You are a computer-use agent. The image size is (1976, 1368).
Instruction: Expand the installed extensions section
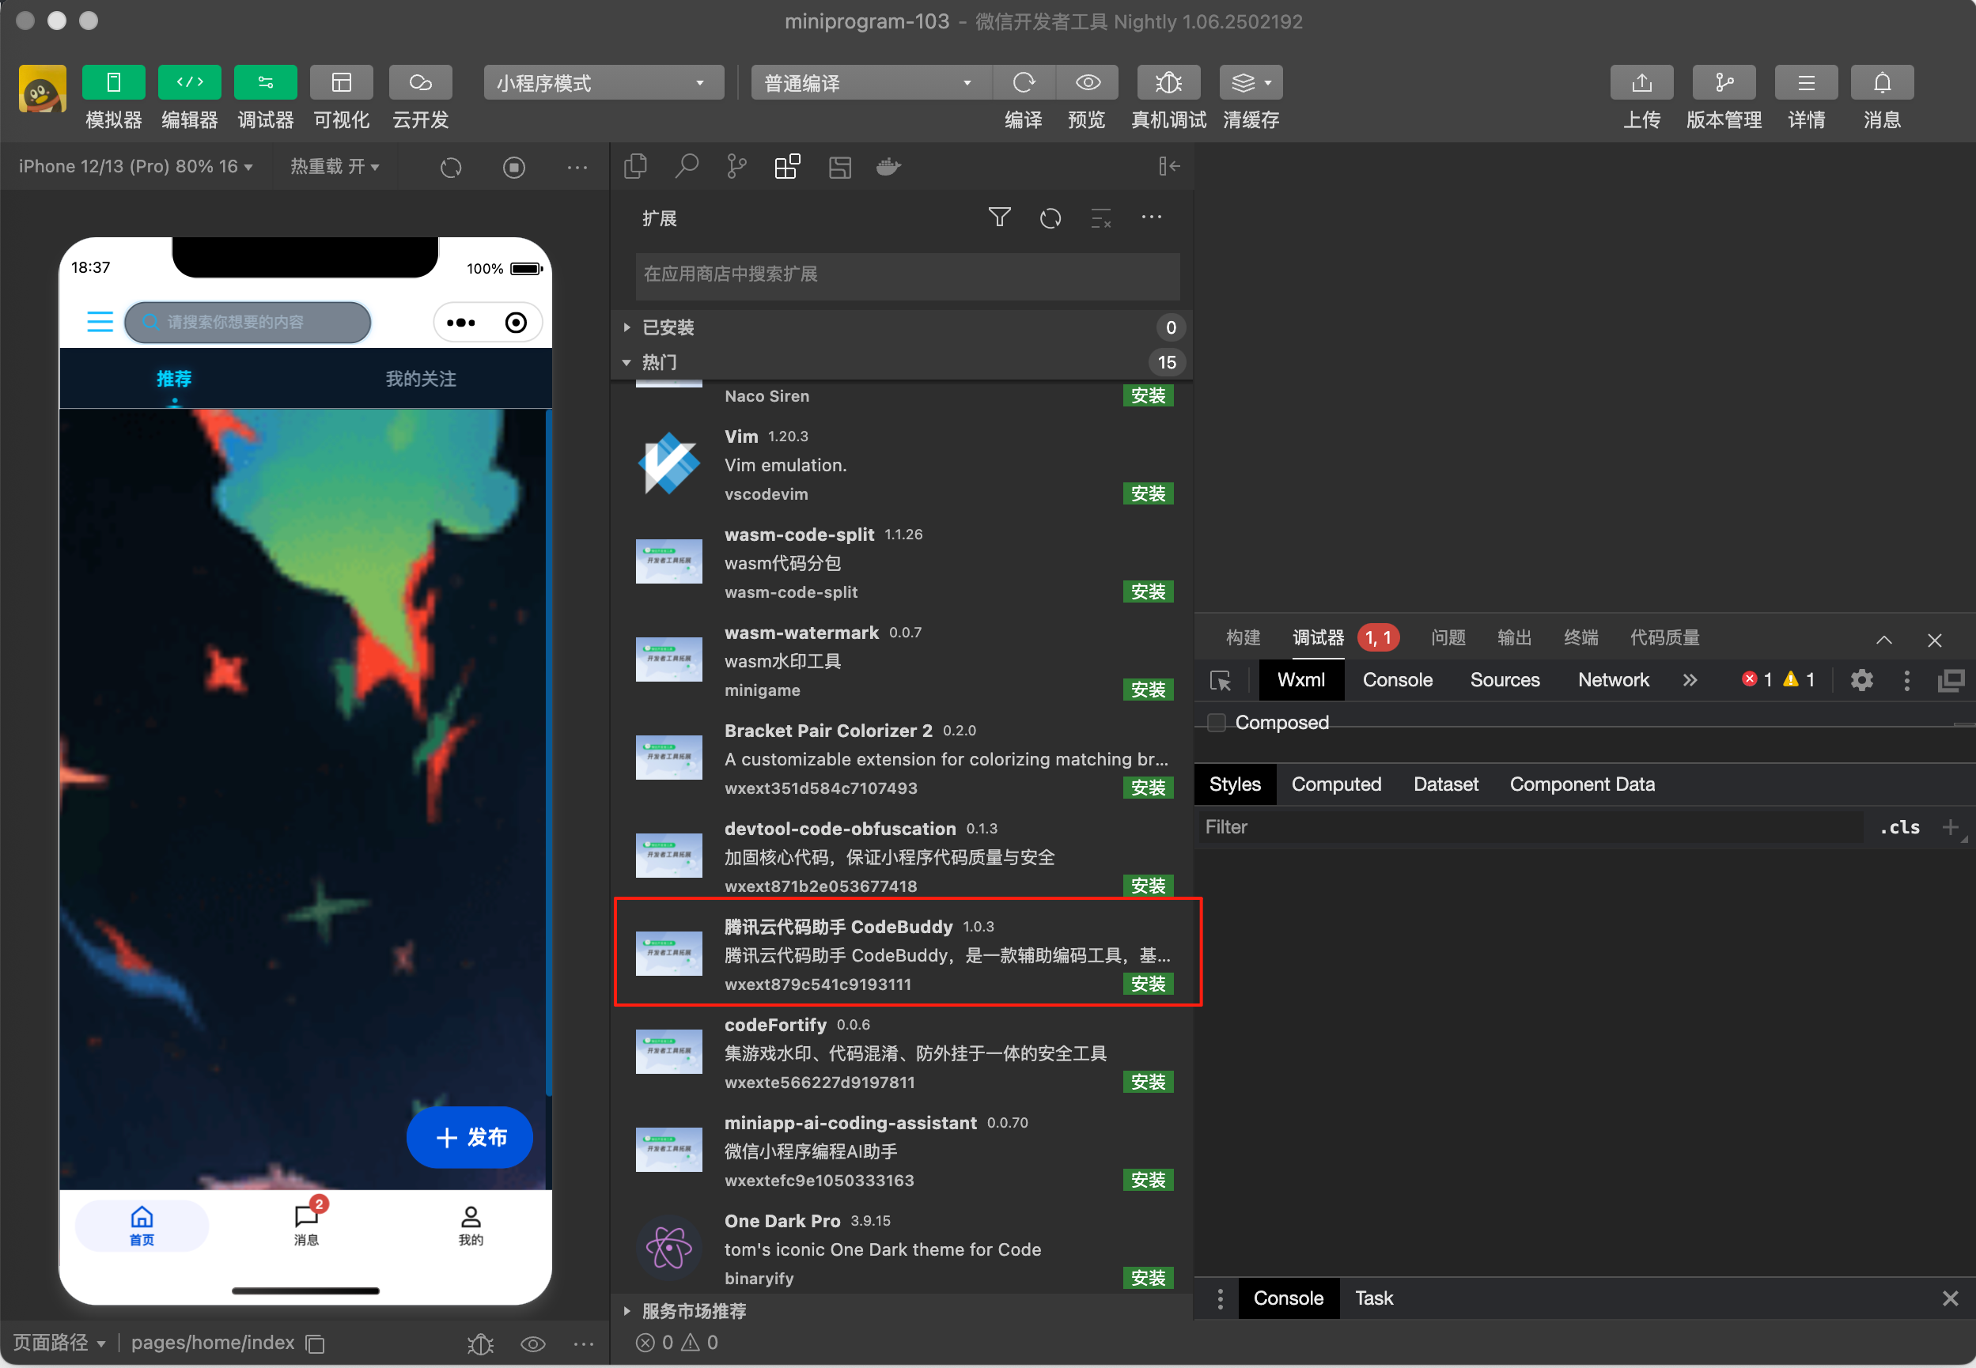(668, 327)
